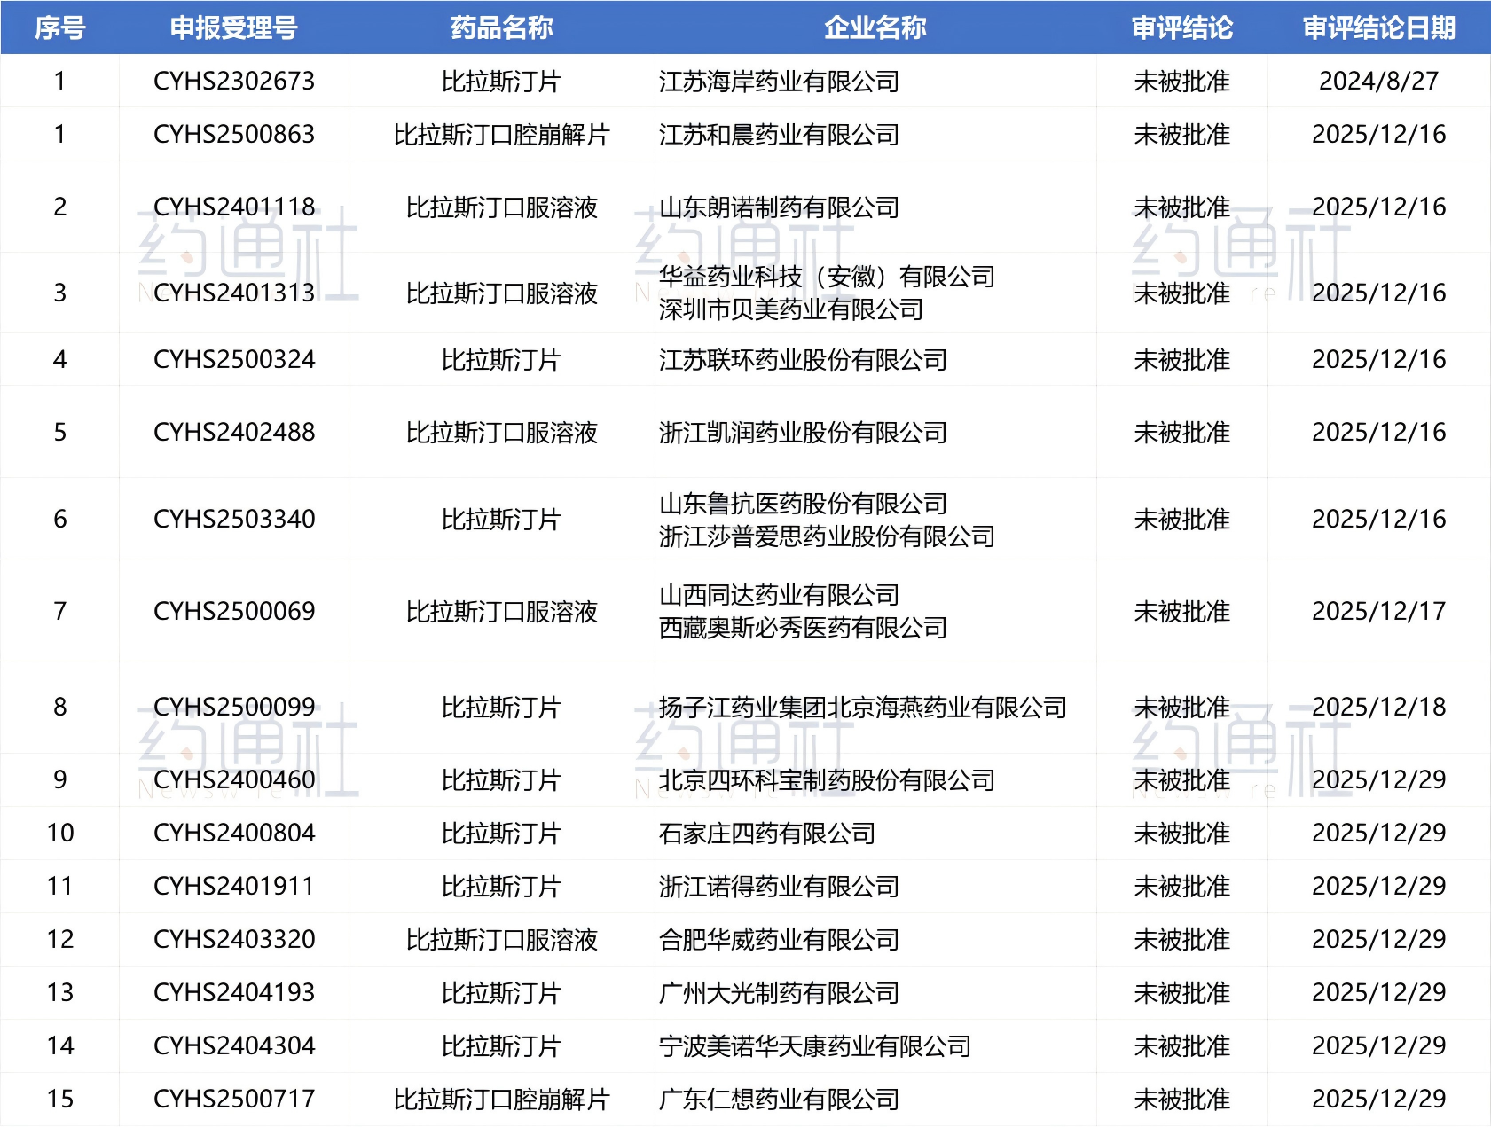This screenshot has height=1127, width=1491.
Task: Click '未被批准' in the CYHS2302673 row
Action: click(x=1182, y=82)
